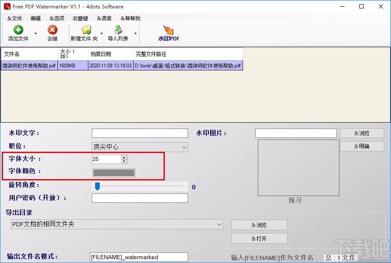Select the file 微讲师软件使用帮助.pdf in the list

pos(29,66)
